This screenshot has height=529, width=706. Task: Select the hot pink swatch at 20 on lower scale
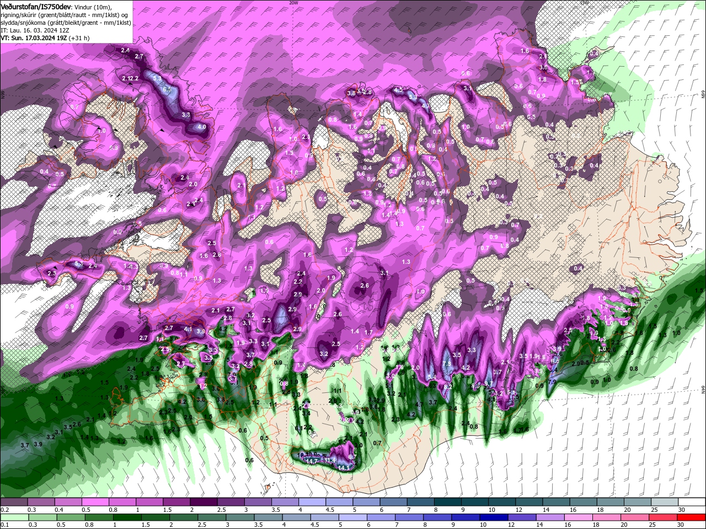tap(635, 517)
